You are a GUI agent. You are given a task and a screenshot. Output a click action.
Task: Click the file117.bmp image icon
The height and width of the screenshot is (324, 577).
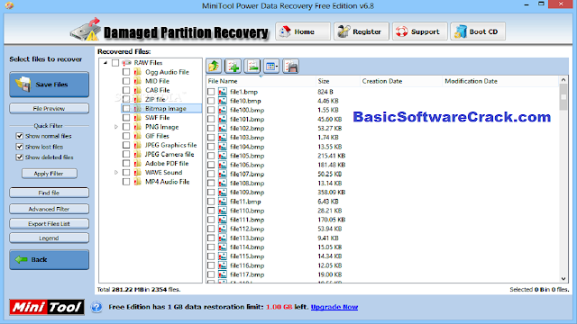coord(223,274)
